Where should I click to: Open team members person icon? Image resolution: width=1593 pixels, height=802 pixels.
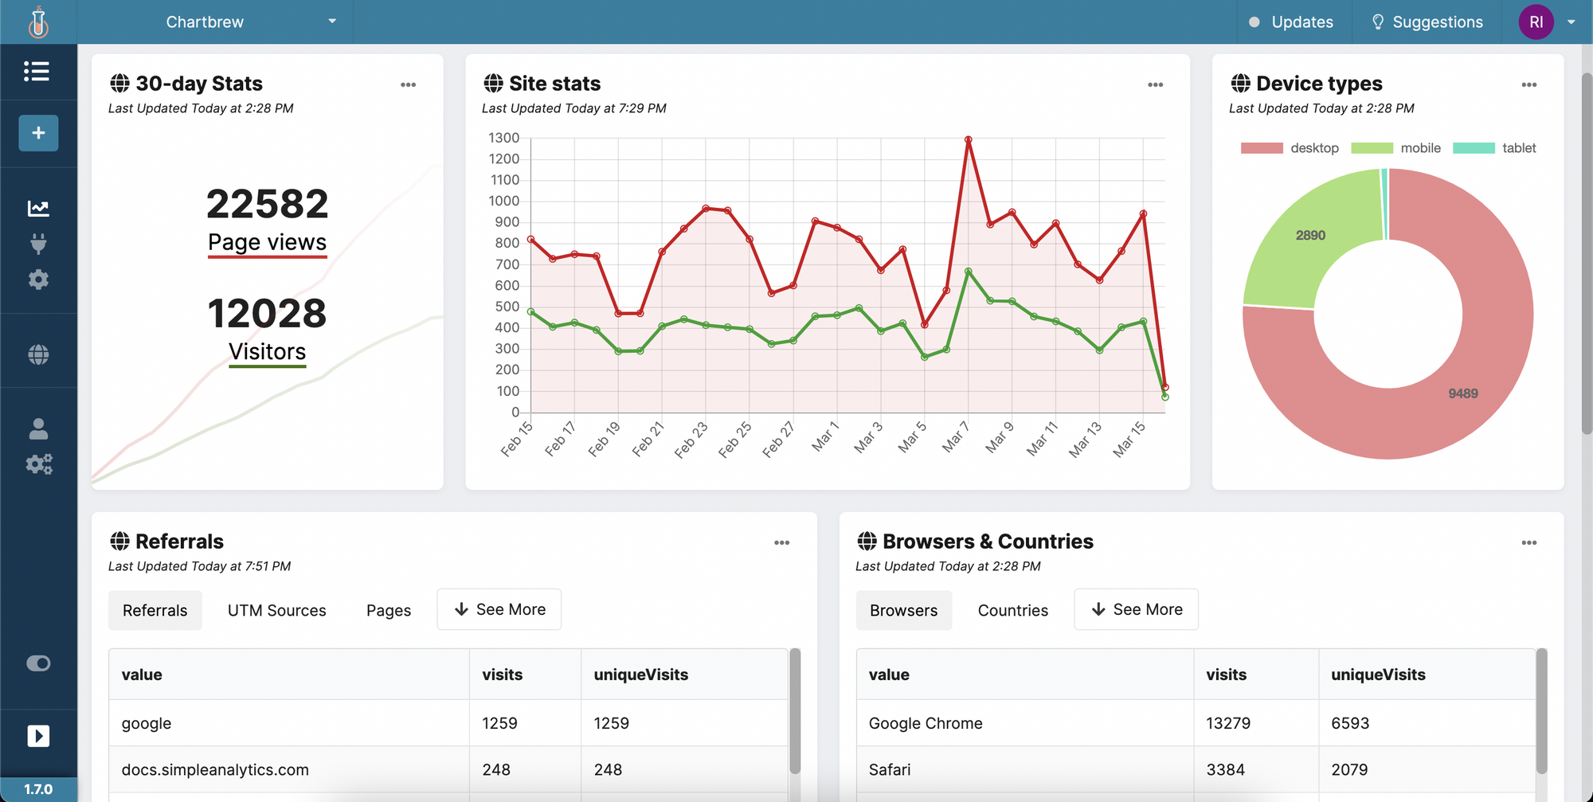(38, 429)
